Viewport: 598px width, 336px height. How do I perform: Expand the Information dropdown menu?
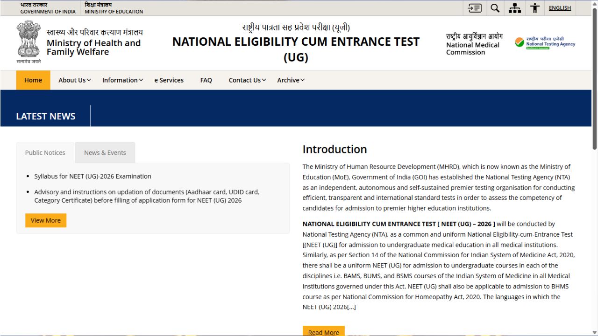pyautogui.click(x=122, y=80)
